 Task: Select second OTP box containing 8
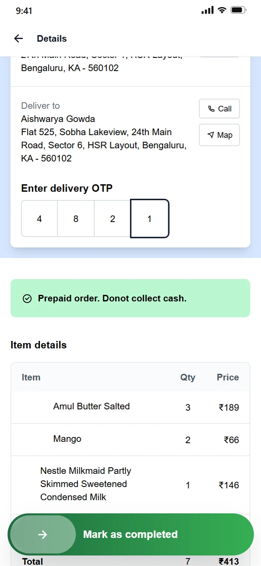coord(76,219)
